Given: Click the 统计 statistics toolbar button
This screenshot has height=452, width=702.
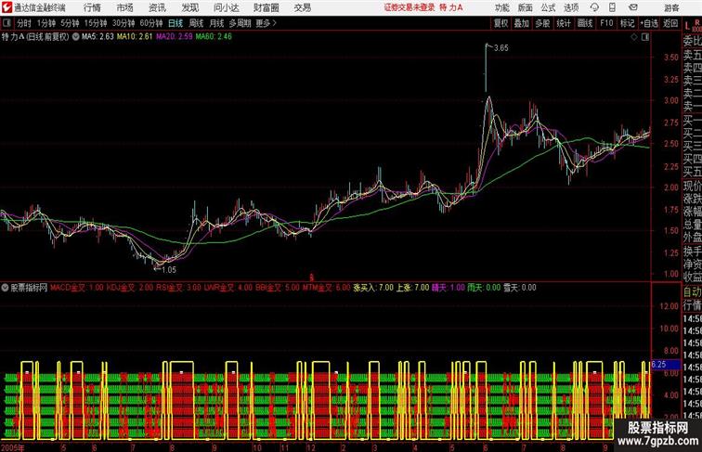Looking at the screenshot, I should click(x=564, y=23).
